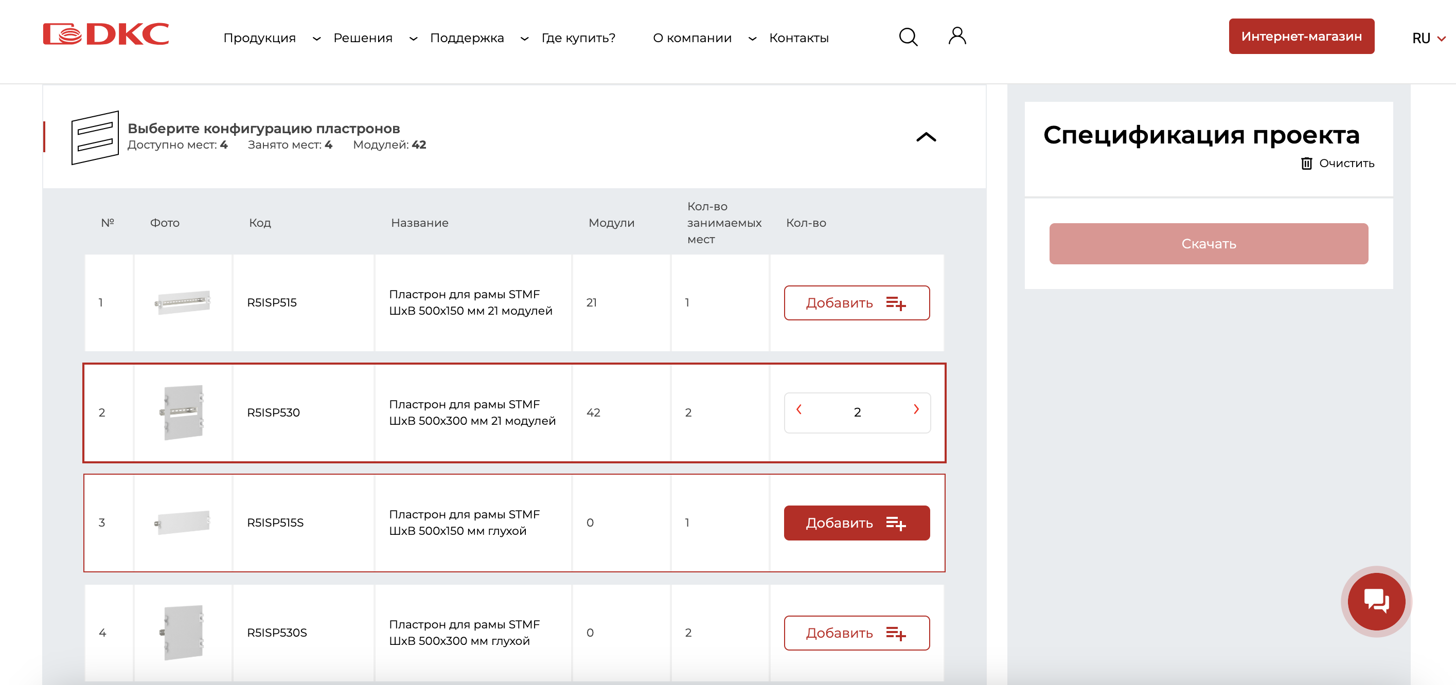Image resolution: width=1456 pixels, height=685 pixels.
Task: Click the R5ISP530 product photo thumbnail
Action: click(x=183, y=412)
